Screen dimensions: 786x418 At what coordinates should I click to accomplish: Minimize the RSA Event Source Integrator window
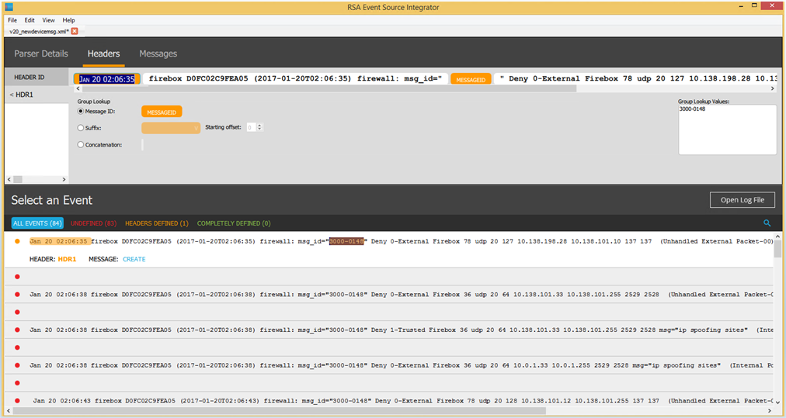(742, 5)
